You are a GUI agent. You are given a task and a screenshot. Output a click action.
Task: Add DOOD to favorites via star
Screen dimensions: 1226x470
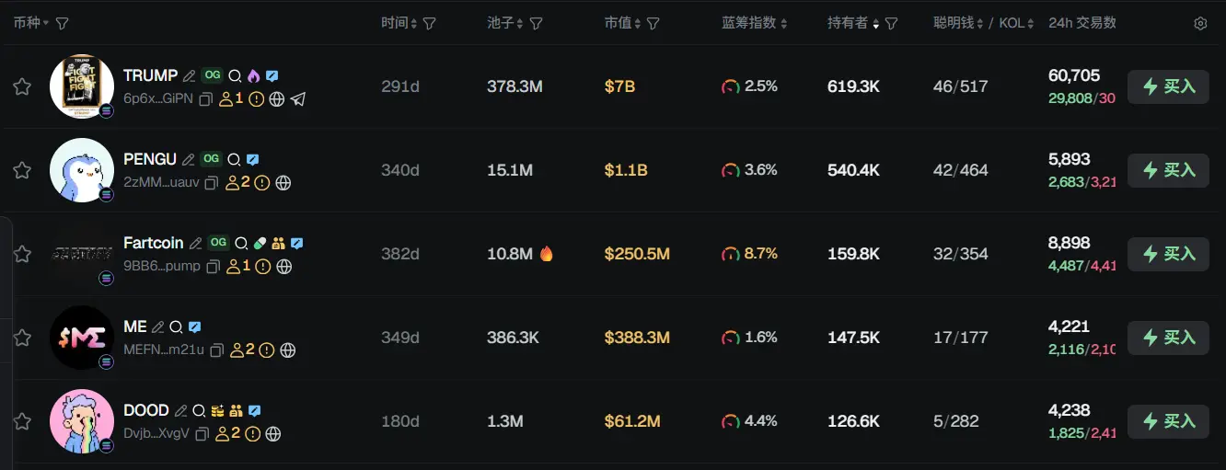[22, 421]
